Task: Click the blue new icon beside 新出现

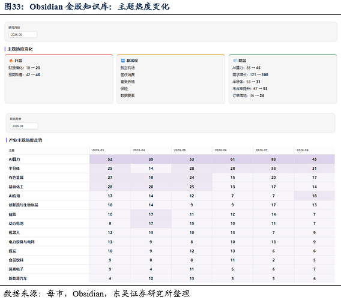Action: tap(123, 61)
